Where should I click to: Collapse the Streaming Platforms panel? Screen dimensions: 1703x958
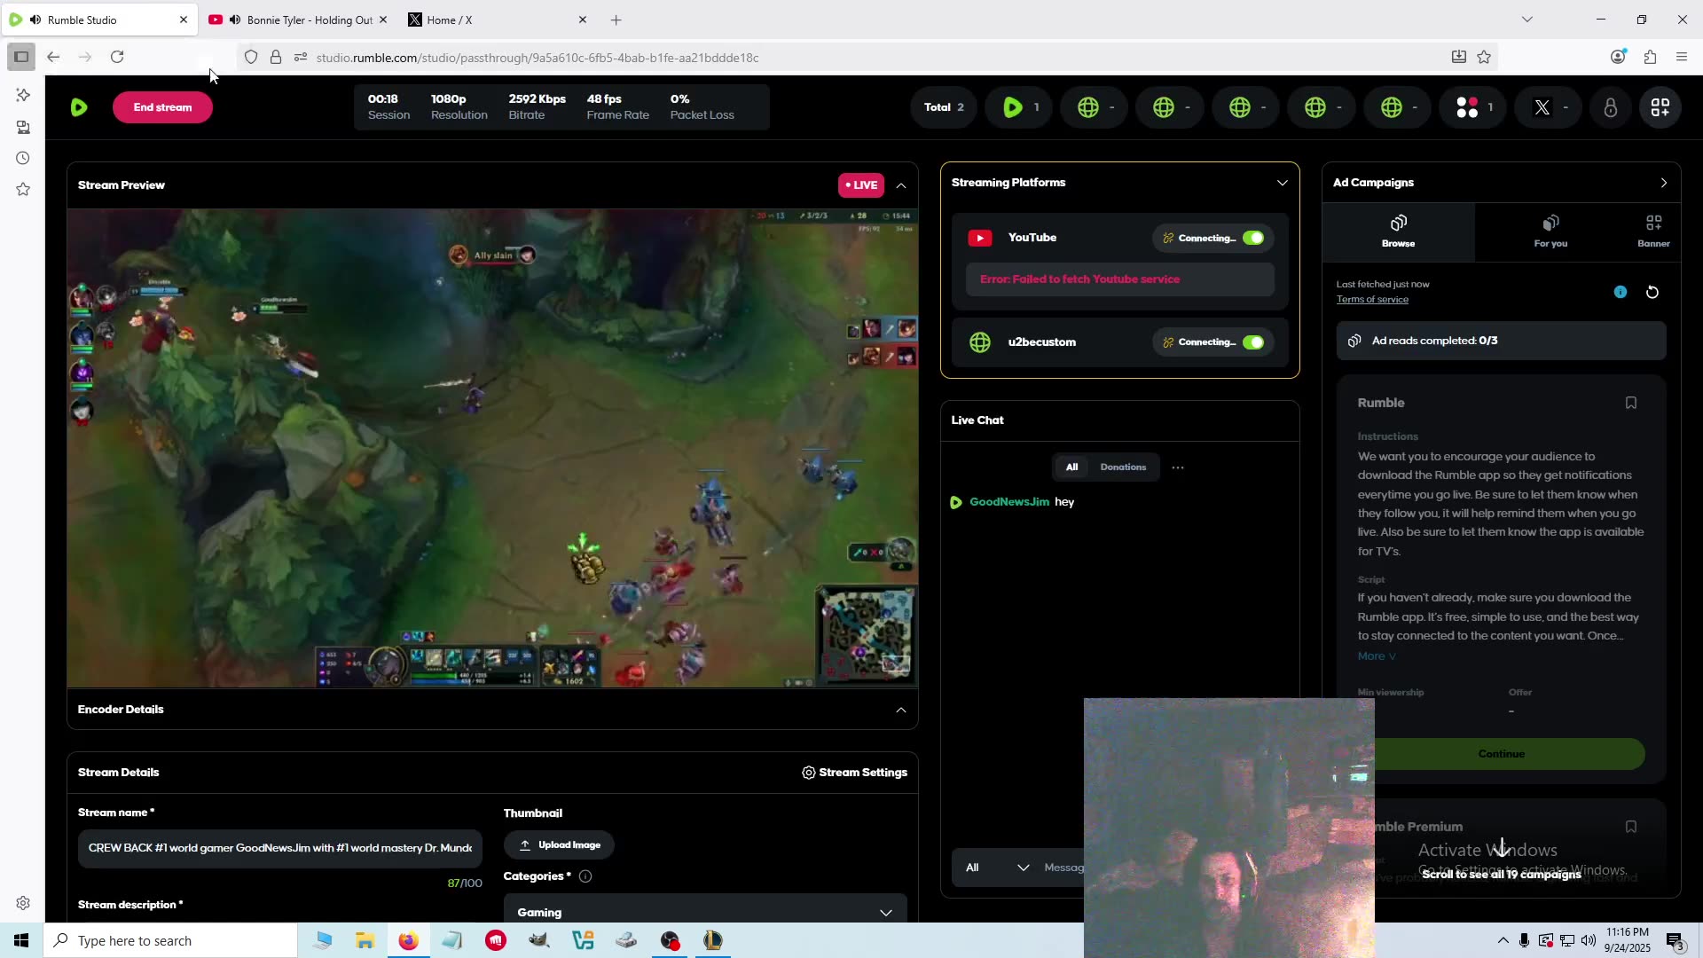1282,183
